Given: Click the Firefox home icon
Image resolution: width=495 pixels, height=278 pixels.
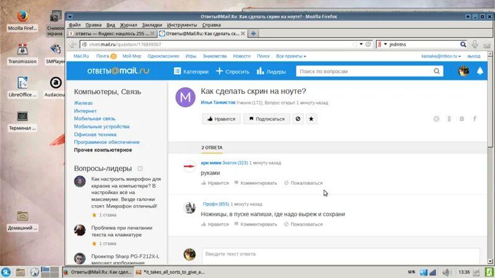Looking at the screenshot, I should (487, 44).
